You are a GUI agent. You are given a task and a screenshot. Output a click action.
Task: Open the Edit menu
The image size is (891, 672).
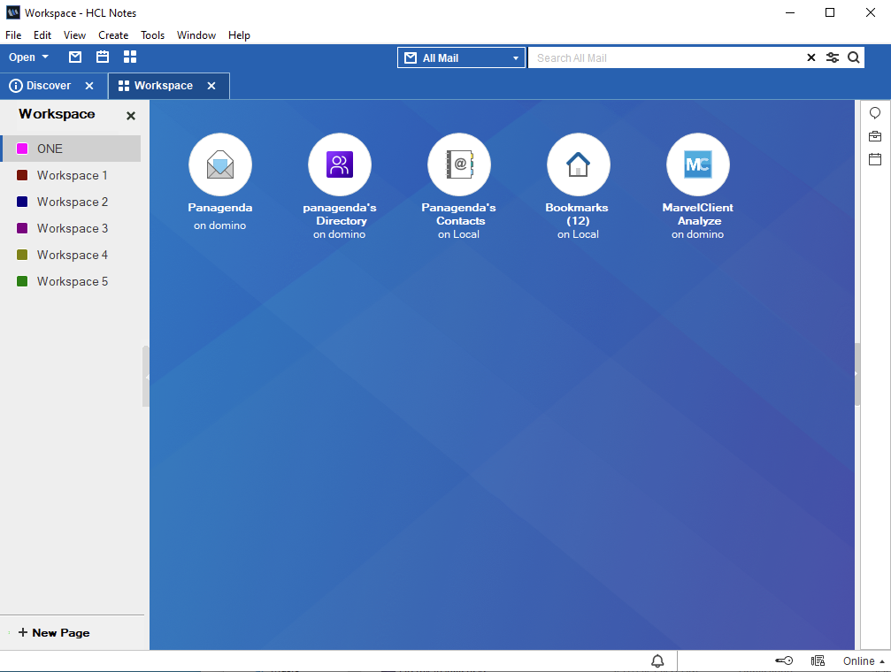(42, 35)
